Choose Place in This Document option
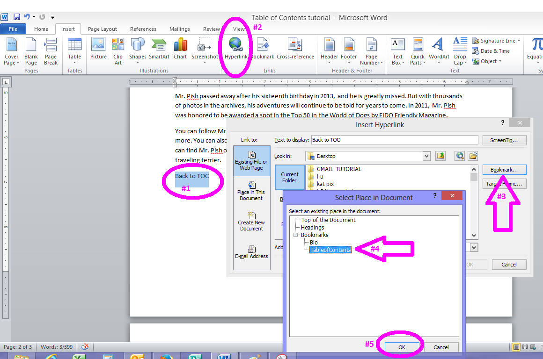 coord(251,191)
